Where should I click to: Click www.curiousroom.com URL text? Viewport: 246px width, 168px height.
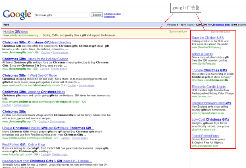pos(205,146)
